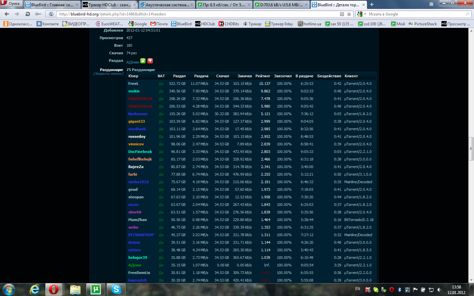Open the CHDBits bookmark
This screenshot has height=296, width=474.
tap(229, 24)
